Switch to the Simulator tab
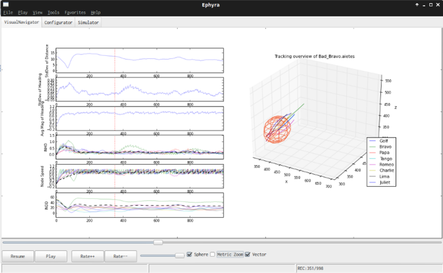 point(88,22)
